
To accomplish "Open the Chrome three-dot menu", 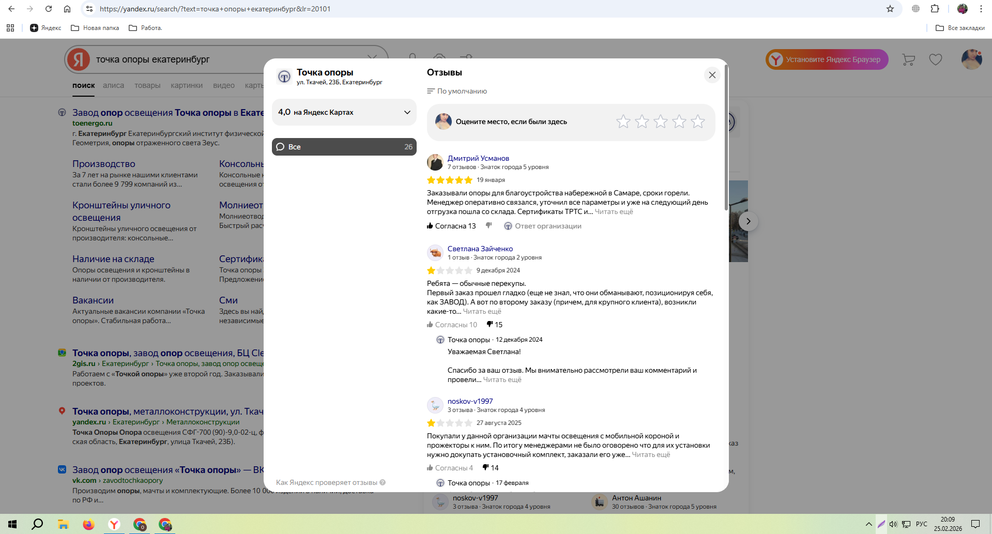I will click(x=981, y=9).
